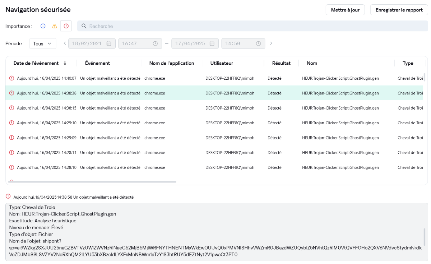Screen dimensions: 431x264
Task: Click HEUR:Trojan-Clicker name in 14:40:07 row
Action: [340, 78]
